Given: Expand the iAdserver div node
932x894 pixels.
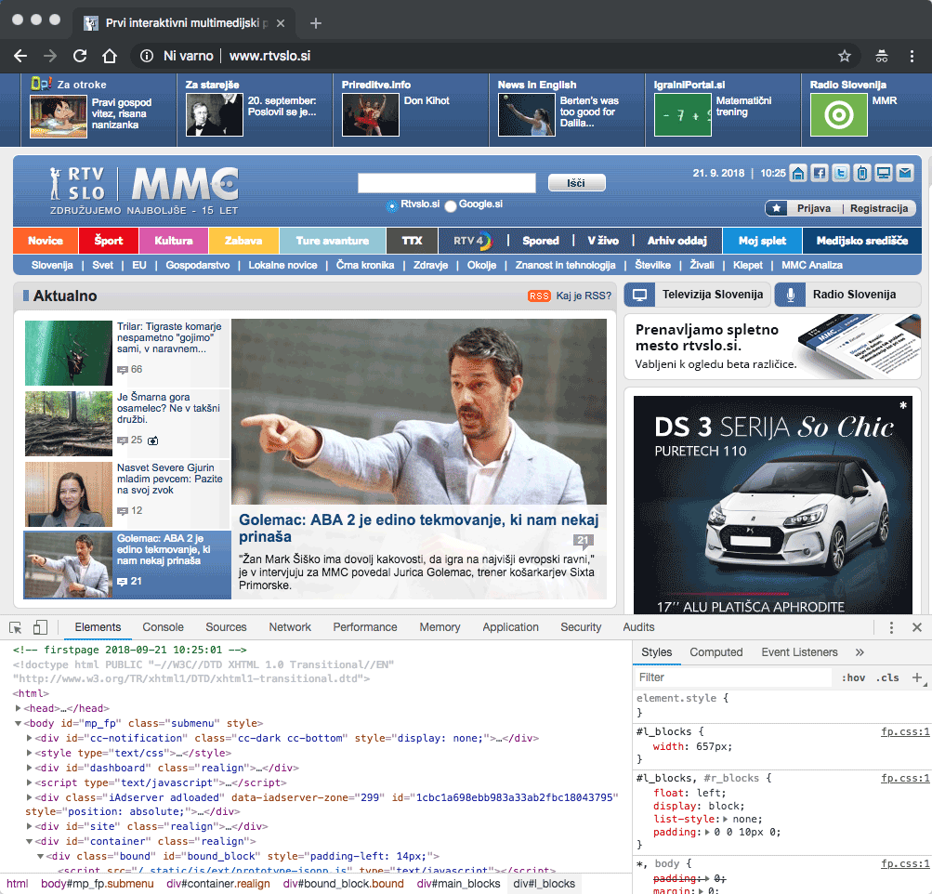Looking at the screenshot, I should tap(29, 797).
